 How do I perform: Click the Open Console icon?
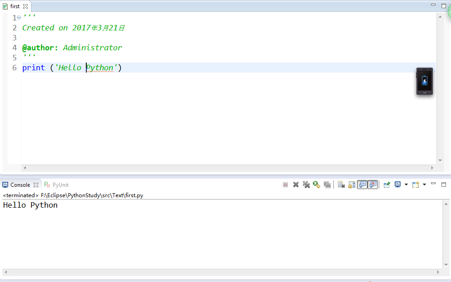416,185
